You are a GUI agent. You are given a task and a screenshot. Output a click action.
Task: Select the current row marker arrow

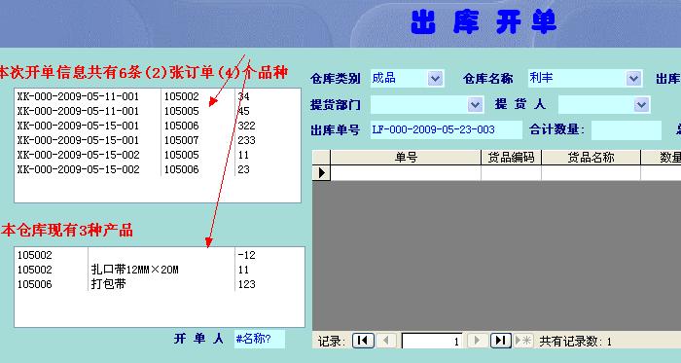pos(321,173)
